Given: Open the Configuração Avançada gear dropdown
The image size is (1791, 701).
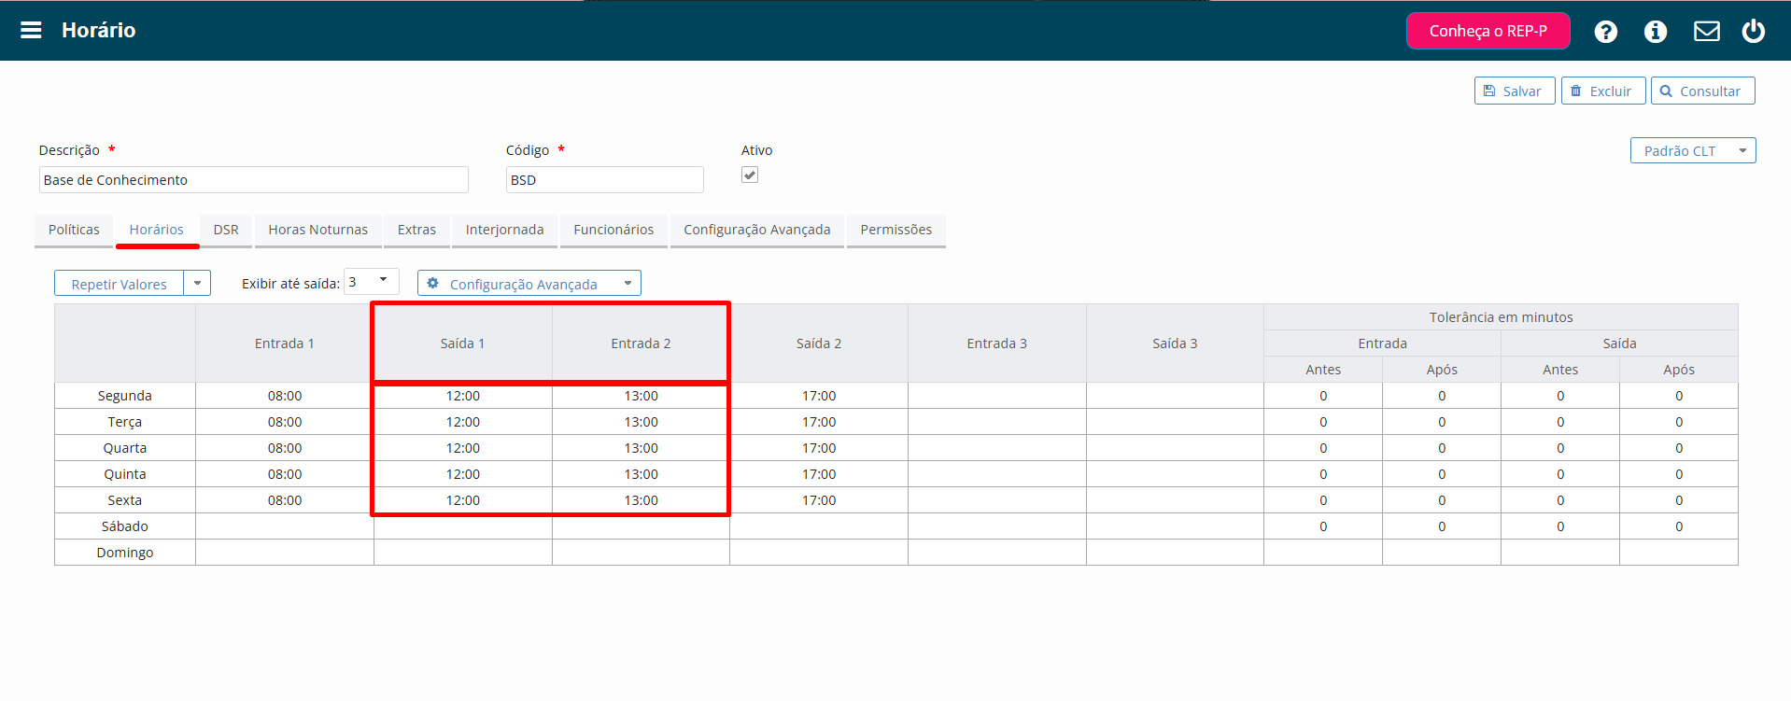Looking at the screenshot, I should point(529,284).
